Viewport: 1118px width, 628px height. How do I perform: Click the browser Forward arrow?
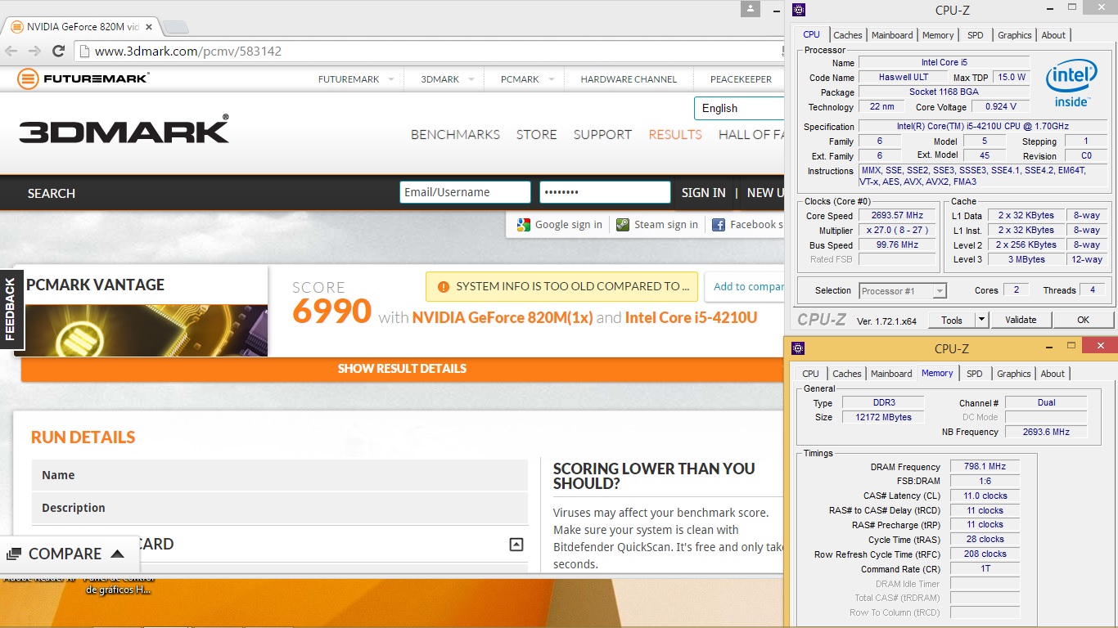point(34,51)
